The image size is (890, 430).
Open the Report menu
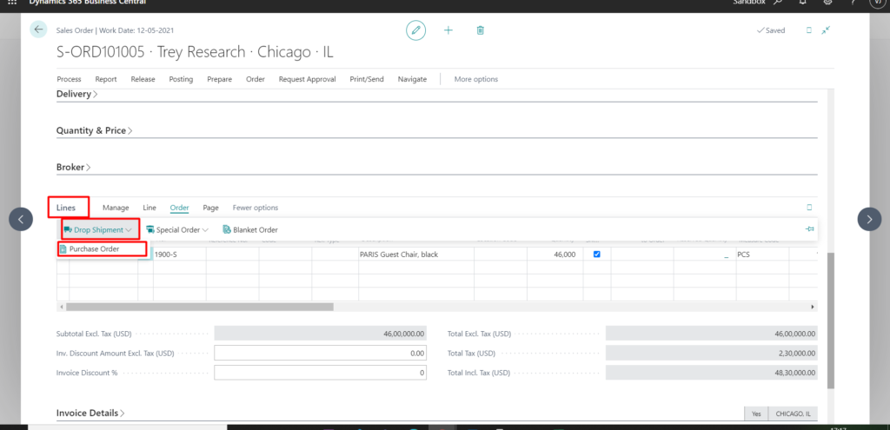tap(106, 79)
